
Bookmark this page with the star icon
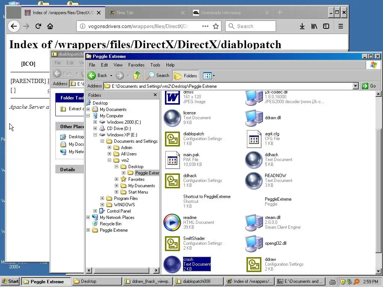click(x=216, y=27)
